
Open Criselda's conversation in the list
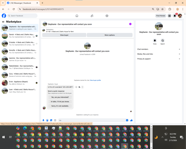point(20,44)
